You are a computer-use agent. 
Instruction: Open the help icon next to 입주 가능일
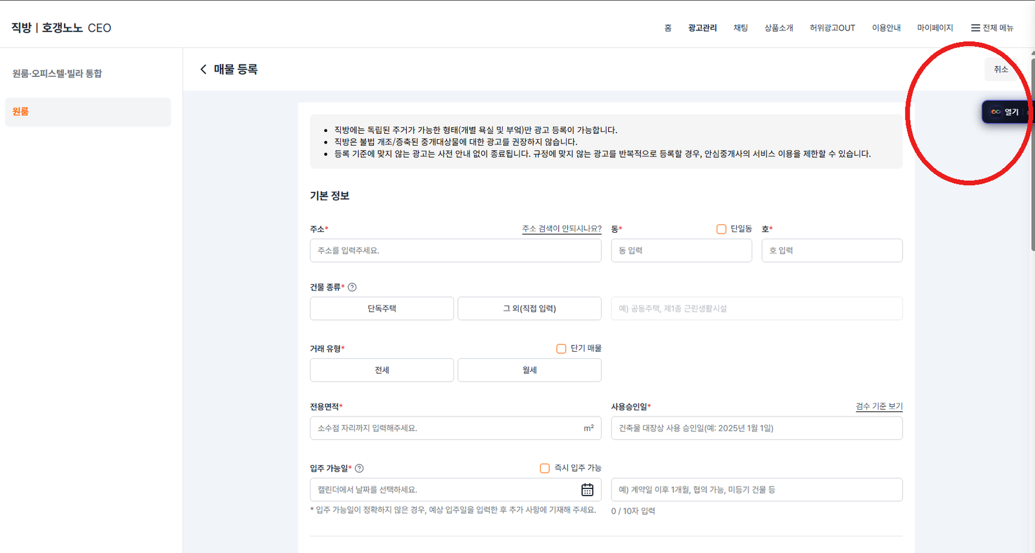[x=359, y=468]
